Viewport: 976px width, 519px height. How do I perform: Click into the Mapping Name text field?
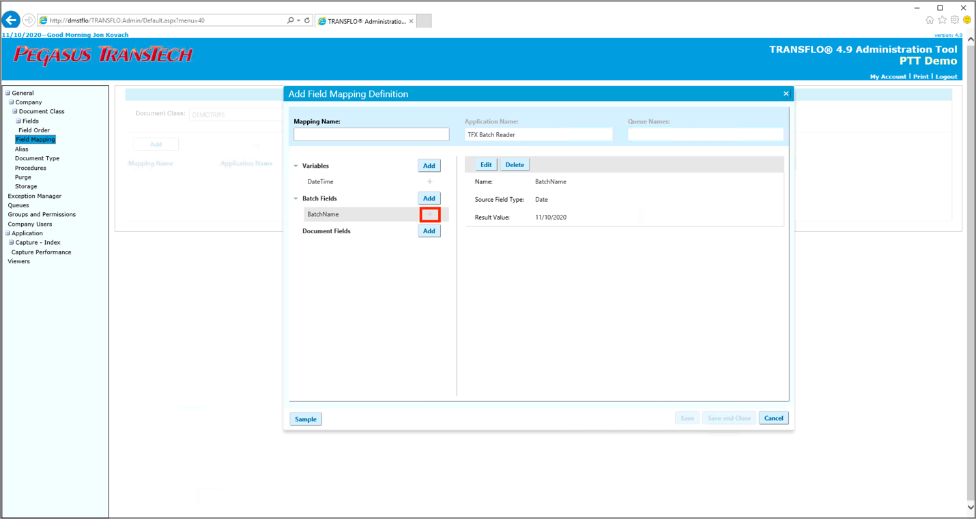click(371, 135)
